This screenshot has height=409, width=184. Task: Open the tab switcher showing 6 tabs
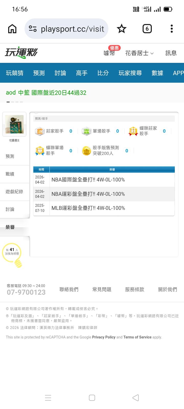(x=147, y=29)
